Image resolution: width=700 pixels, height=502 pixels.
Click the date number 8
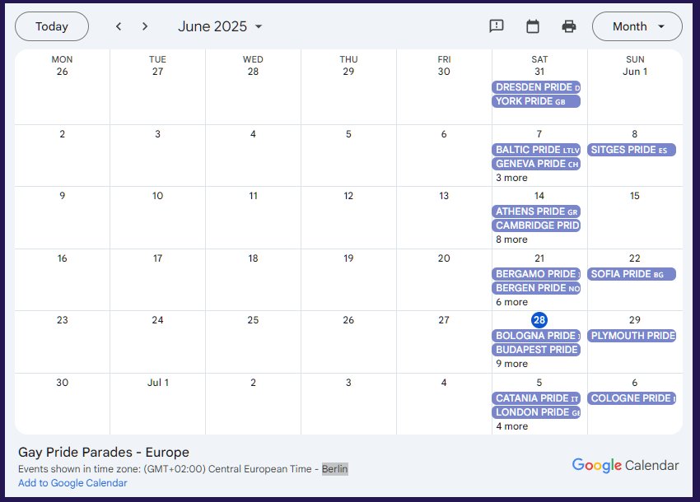tap(635, 134)
